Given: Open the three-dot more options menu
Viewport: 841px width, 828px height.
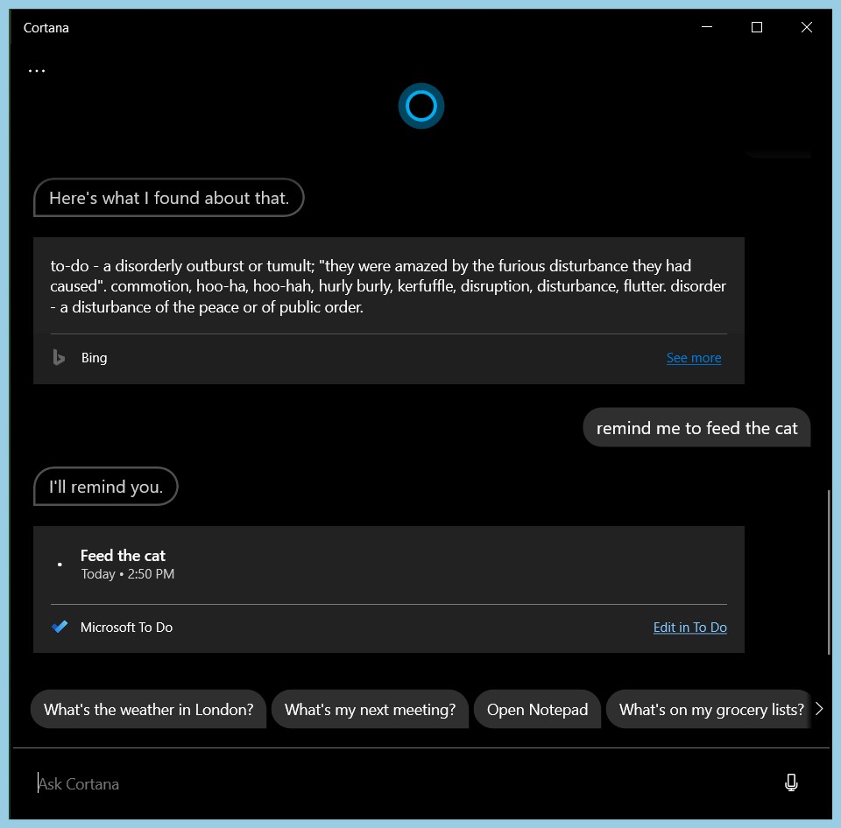Looking at the screenshot, I should tap(37, 71).
